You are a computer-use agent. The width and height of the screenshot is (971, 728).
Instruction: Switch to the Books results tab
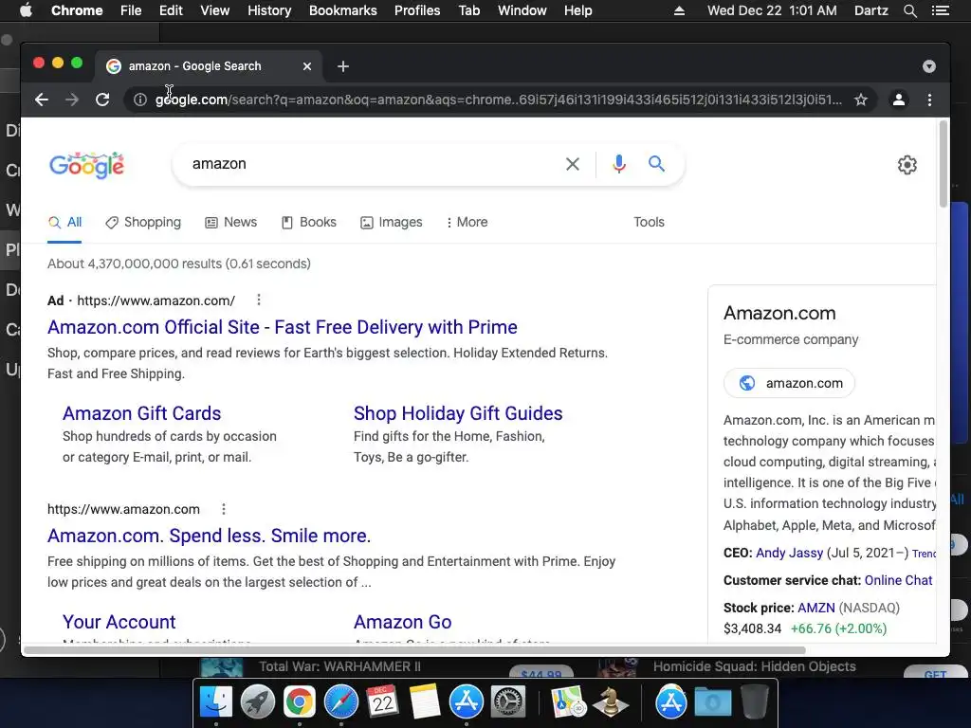(x=309, y=222)
